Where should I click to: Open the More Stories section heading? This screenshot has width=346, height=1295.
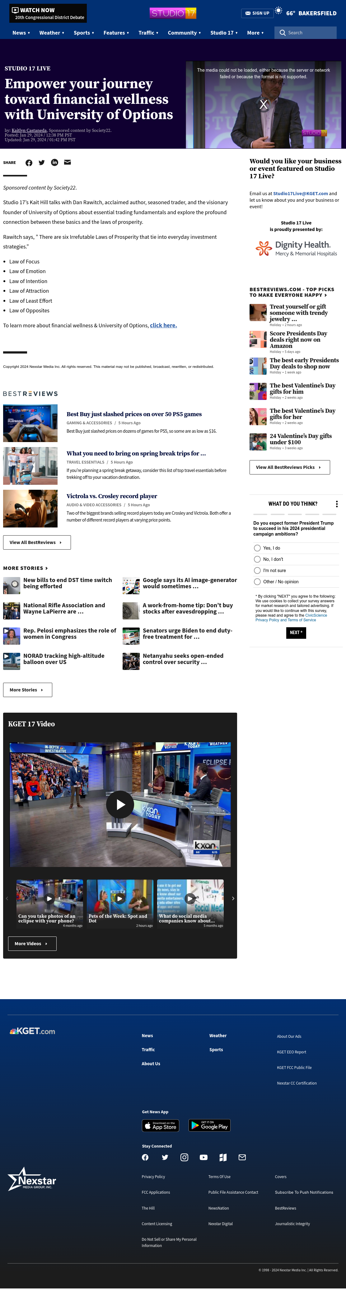[x=26, y=568]
